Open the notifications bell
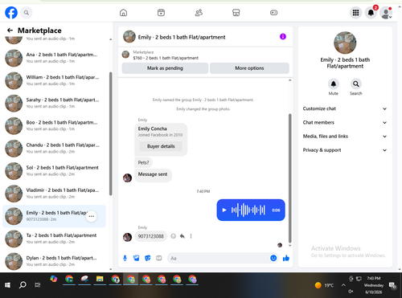This screenshot has height=298, width=402. pyautogui.click(x=371, y=13)
